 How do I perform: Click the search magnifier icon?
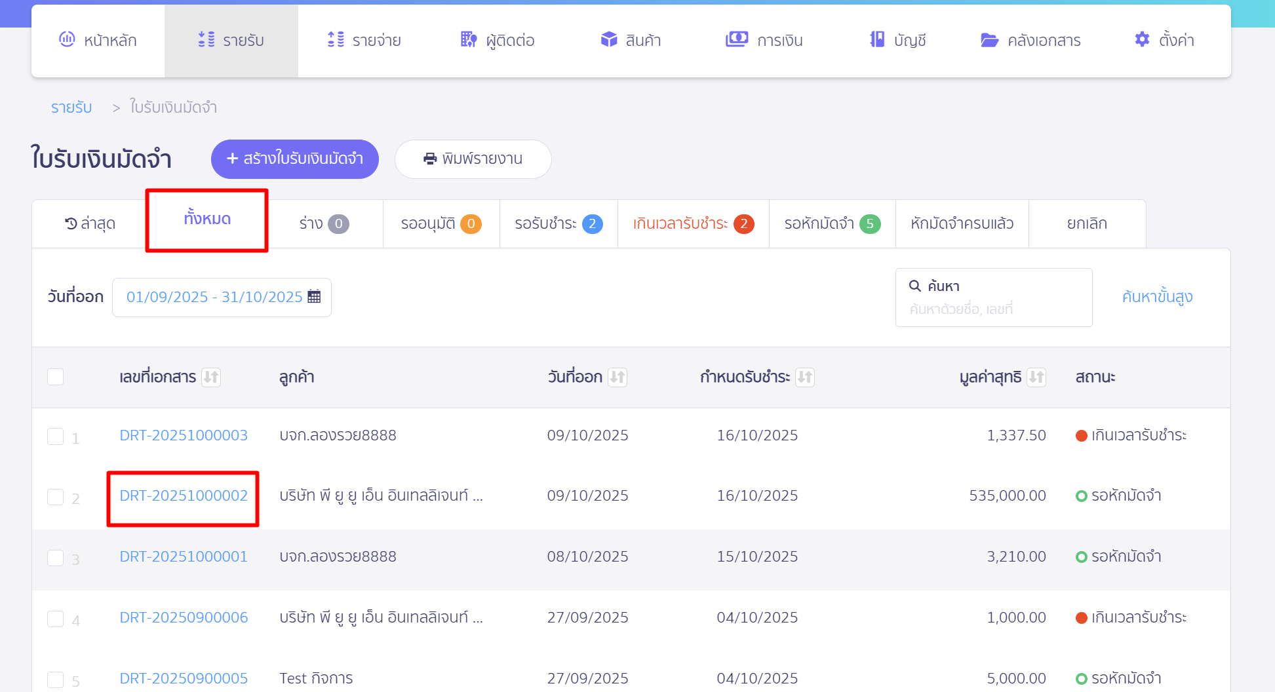914,286
